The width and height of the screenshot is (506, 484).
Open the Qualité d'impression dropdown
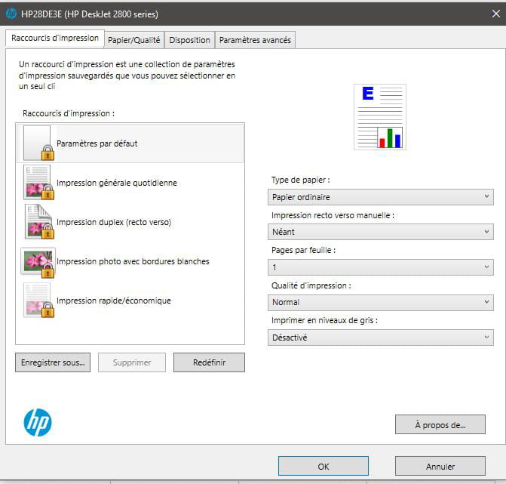click(381, 303)
